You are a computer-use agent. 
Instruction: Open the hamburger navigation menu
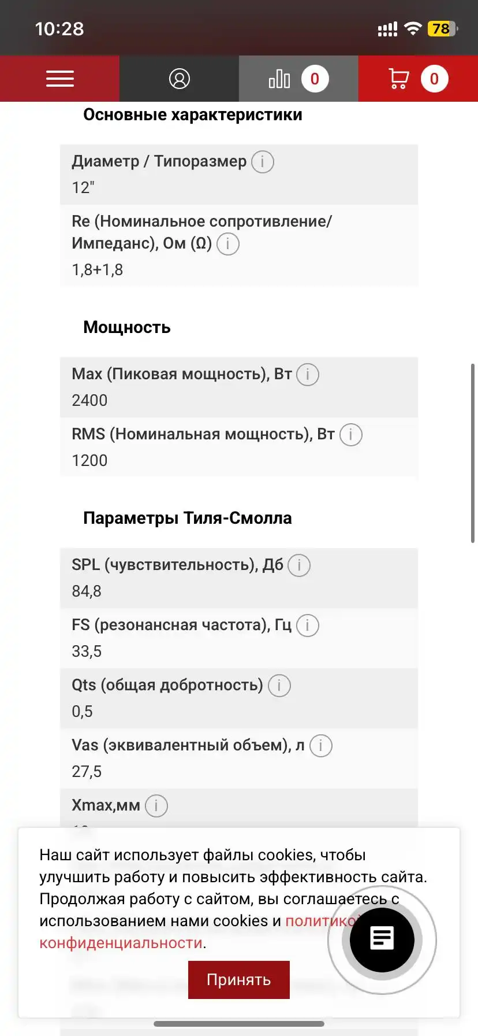point(59,79)
